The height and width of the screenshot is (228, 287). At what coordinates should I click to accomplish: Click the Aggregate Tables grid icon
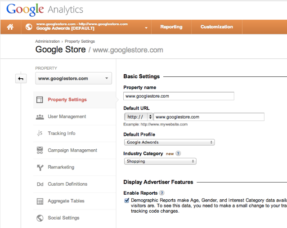pos(40,201)
